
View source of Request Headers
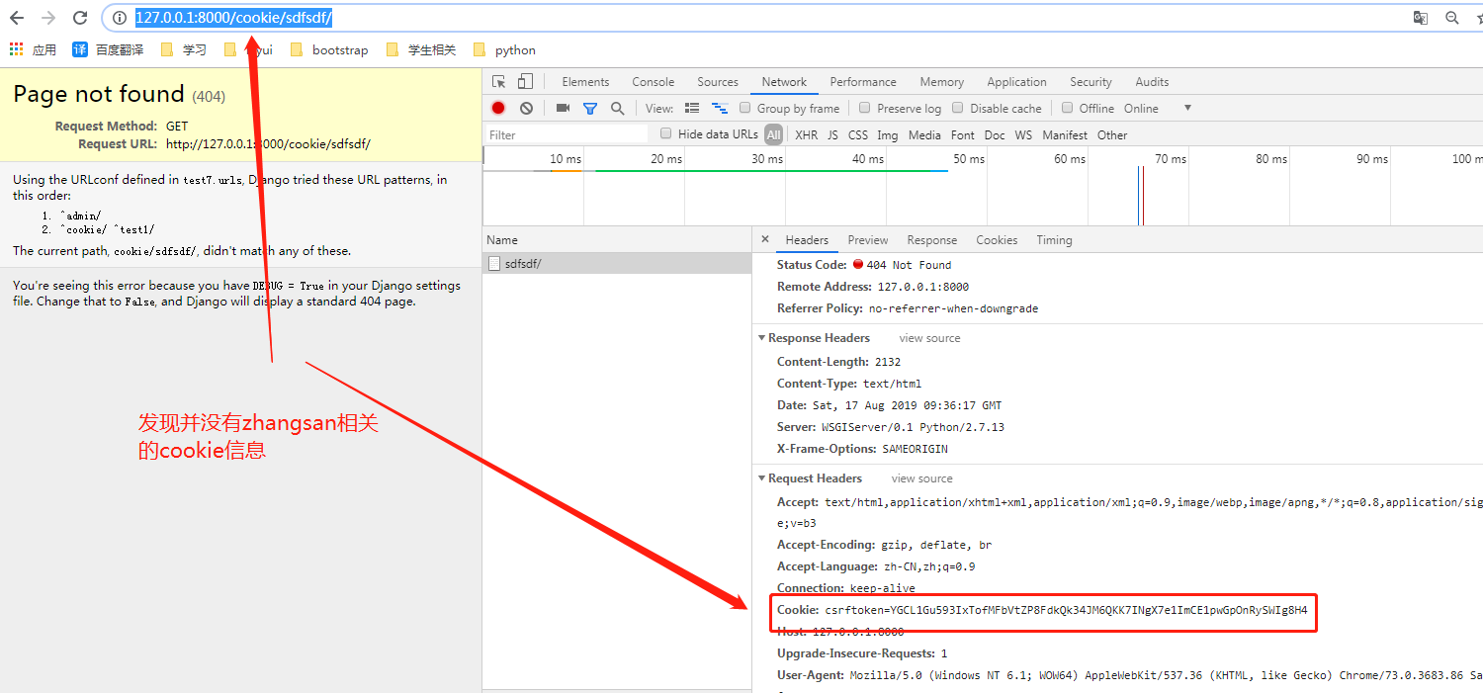point(921,478)
